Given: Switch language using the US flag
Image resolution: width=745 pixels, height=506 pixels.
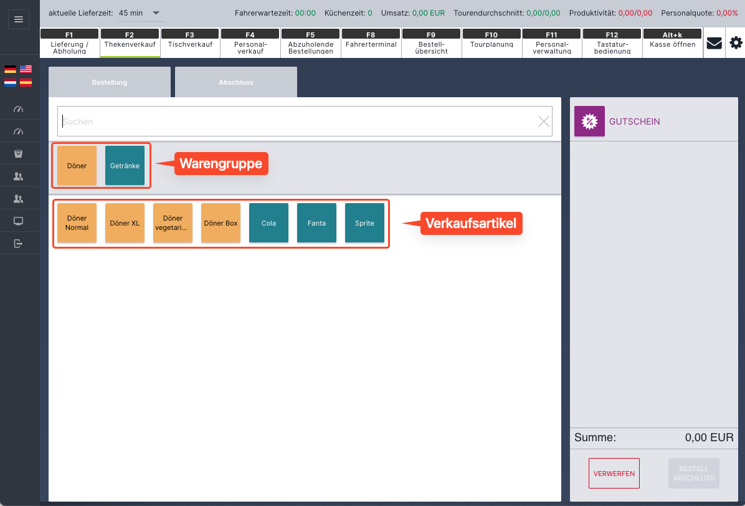Looking at the screenshot, I should point(26,69).
